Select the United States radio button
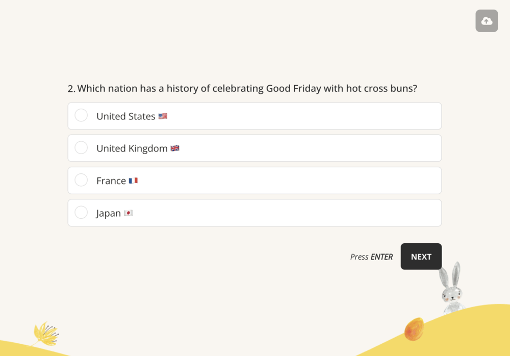 pos(81,115)
